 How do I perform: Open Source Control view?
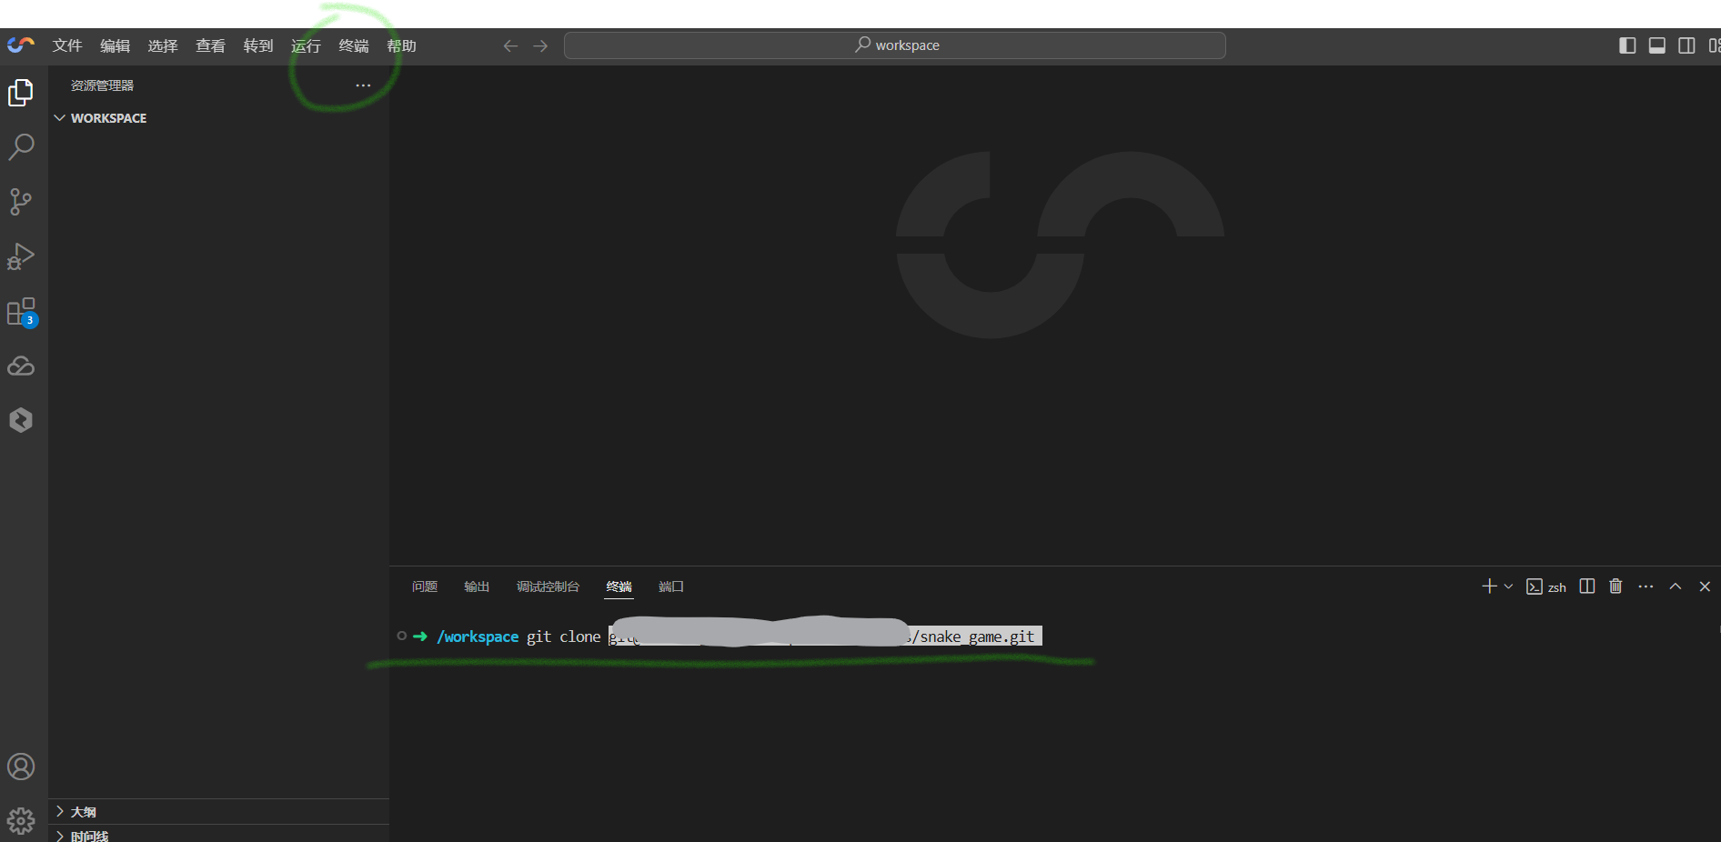point(21,202)
